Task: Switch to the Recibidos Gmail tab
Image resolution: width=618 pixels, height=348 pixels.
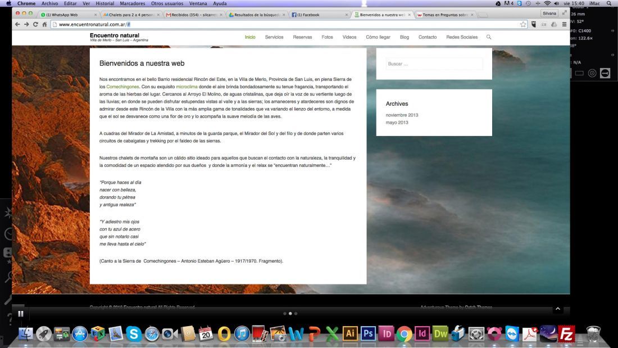Action: [x=194, y=15]
